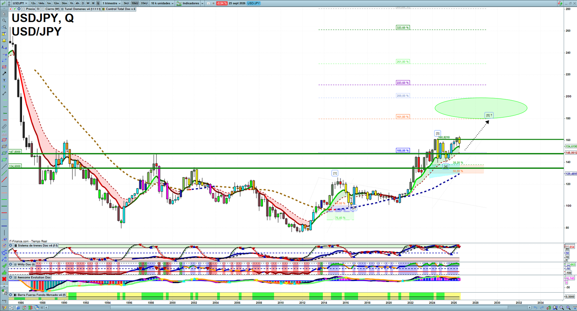Choose the green checkmark drawing tool
Screen dimensions: 577x311
[x=4, y=266]
